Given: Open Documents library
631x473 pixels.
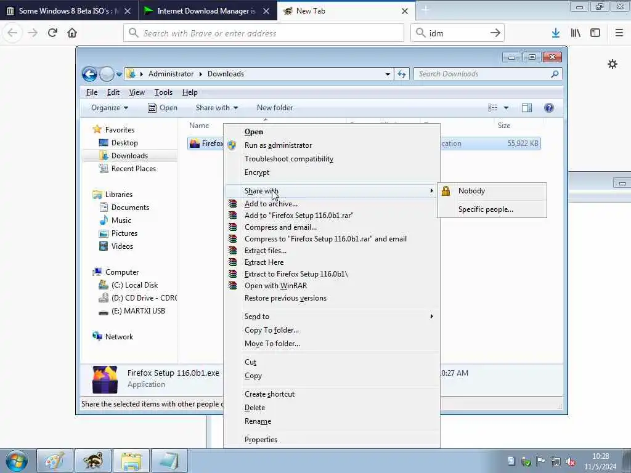Looking at the screenshot, I should click(130, 208).
